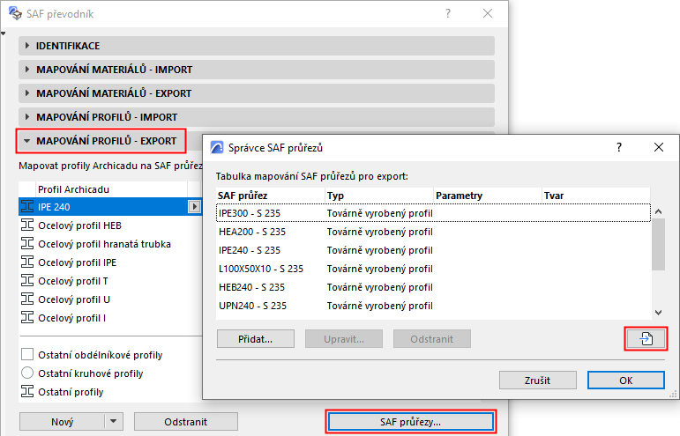Select the Ostatní kruhové profily row
This screenshot has width=680, height=436.
click(x=110, y=373)
